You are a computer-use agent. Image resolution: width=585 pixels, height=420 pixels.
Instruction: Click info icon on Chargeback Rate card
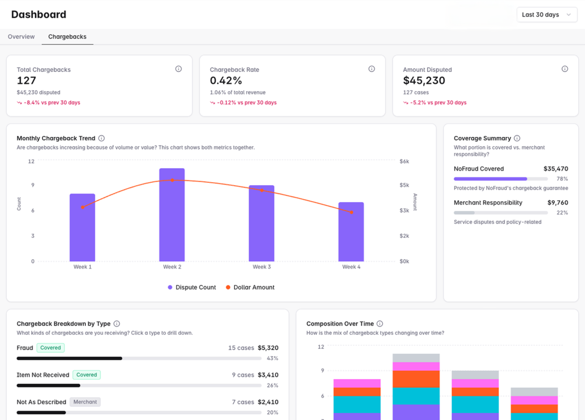(371, 69)
